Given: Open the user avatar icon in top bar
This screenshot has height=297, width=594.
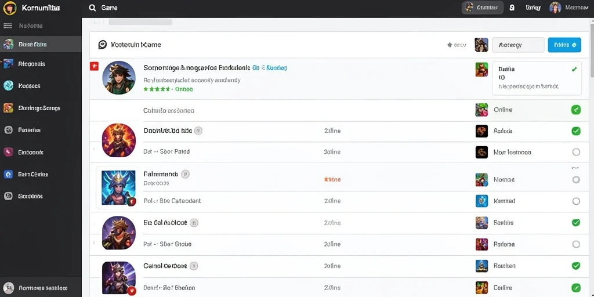Looking at the screenshot, I should click(555, 8).
